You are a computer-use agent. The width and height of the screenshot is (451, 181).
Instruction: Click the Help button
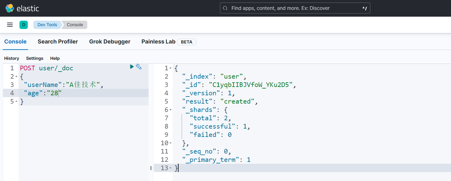55,58
